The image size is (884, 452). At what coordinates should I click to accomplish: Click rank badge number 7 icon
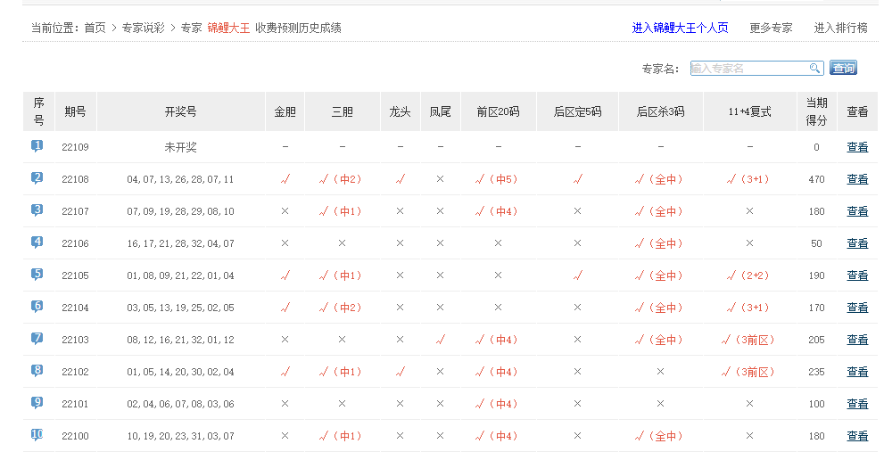[x=37, y=339]
